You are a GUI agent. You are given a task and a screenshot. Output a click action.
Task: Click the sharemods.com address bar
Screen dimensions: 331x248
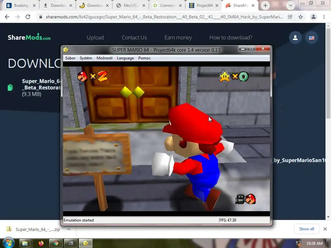[164, 17]
